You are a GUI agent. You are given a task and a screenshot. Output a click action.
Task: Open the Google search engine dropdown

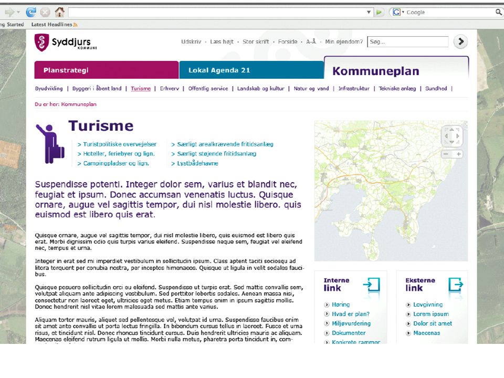tap(398, 12)
